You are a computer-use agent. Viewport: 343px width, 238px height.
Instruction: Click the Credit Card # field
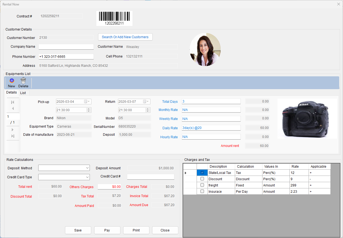(x=150, y=177)
